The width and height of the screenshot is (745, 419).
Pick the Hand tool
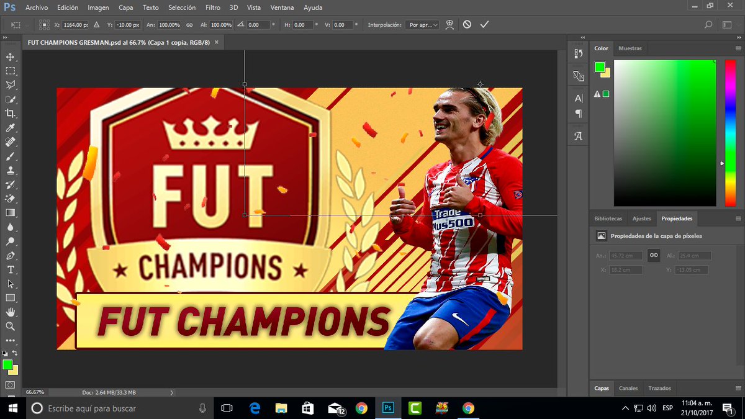[x=11, y=312]
